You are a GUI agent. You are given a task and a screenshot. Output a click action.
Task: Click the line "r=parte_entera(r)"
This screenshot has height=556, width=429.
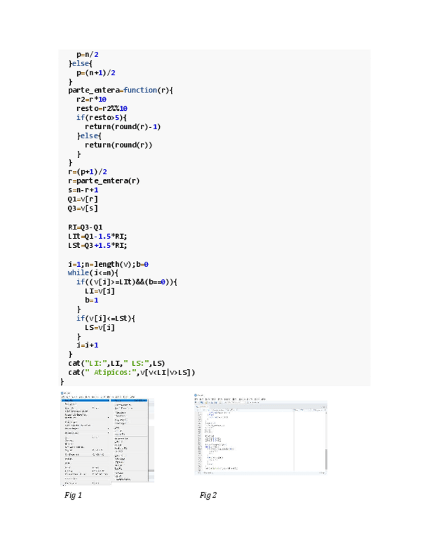[103, 180]
